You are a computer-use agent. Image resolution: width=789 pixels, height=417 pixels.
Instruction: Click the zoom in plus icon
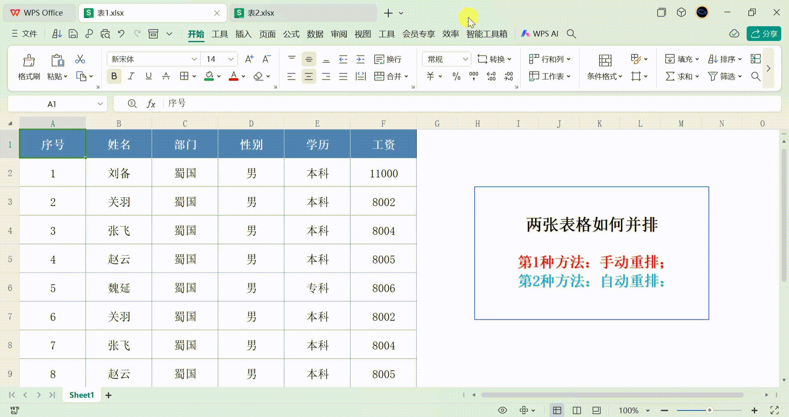pos(754,410)
